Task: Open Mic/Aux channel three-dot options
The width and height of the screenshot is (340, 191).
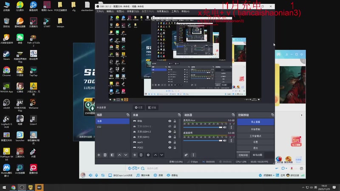Action: coord(231,127)
